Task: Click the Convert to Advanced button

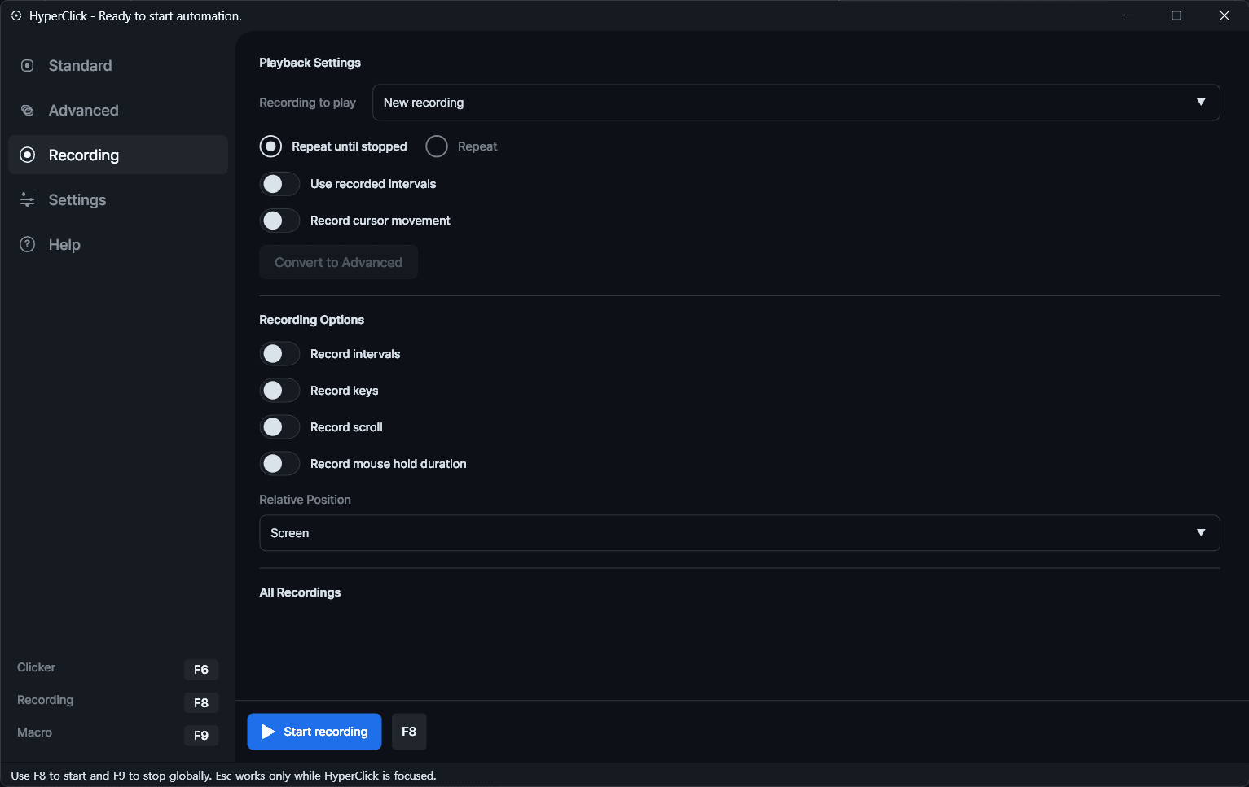Action: click(x=338, y=262)
